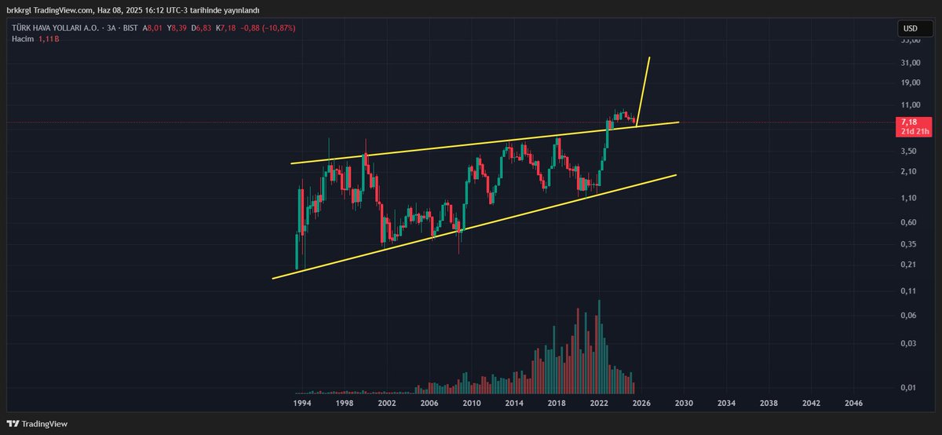Image resolution: width=942 pixels, height=435 pixels.
Task: Click the 2042 year on time axis
Action: tap(811, 403)
